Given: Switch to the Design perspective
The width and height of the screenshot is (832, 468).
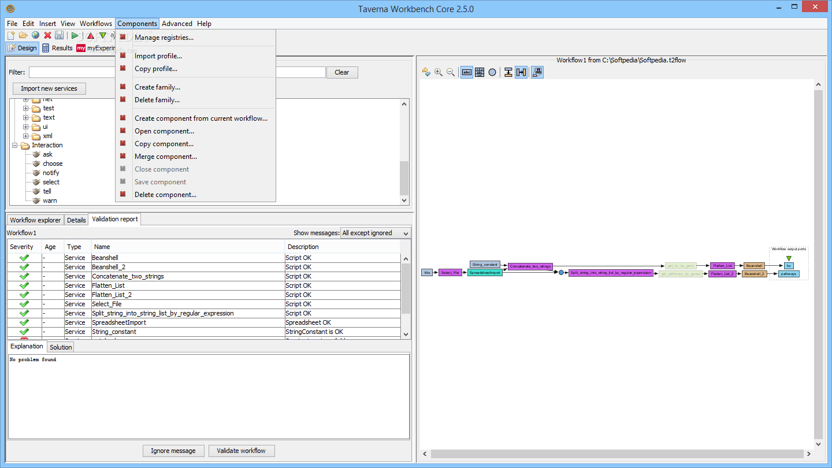Looking at the screenshot, I should (22, 48).
